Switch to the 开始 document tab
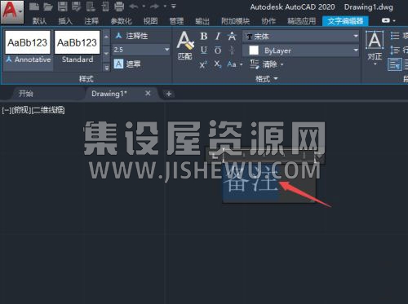Viewport: 408px width, 304px height. pos(26,94)
